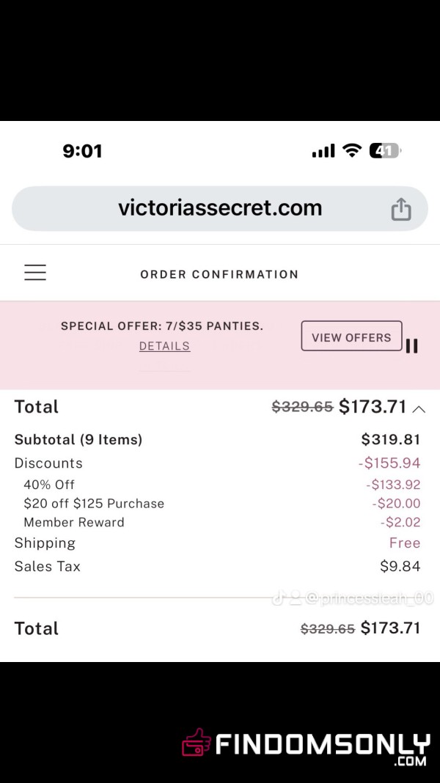This screenshot has height=783, width=440.
Task: Open the hamburger navigation menu
Action: [x=35, y=273]
